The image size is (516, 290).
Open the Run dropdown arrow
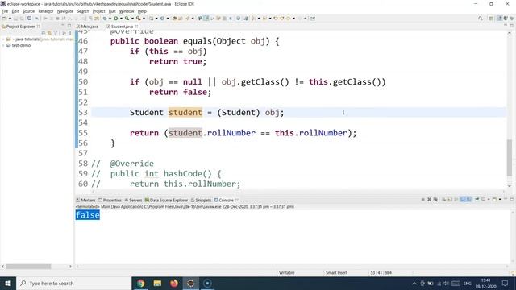(x=121, y=19)
